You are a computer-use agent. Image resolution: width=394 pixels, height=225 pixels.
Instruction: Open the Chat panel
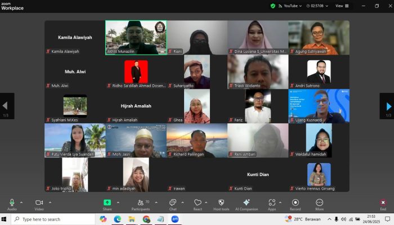pyautogui.click(x=173, y=204)
